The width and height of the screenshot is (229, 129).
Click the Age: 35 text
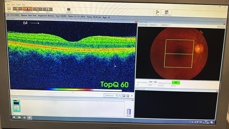click(106, 17)
